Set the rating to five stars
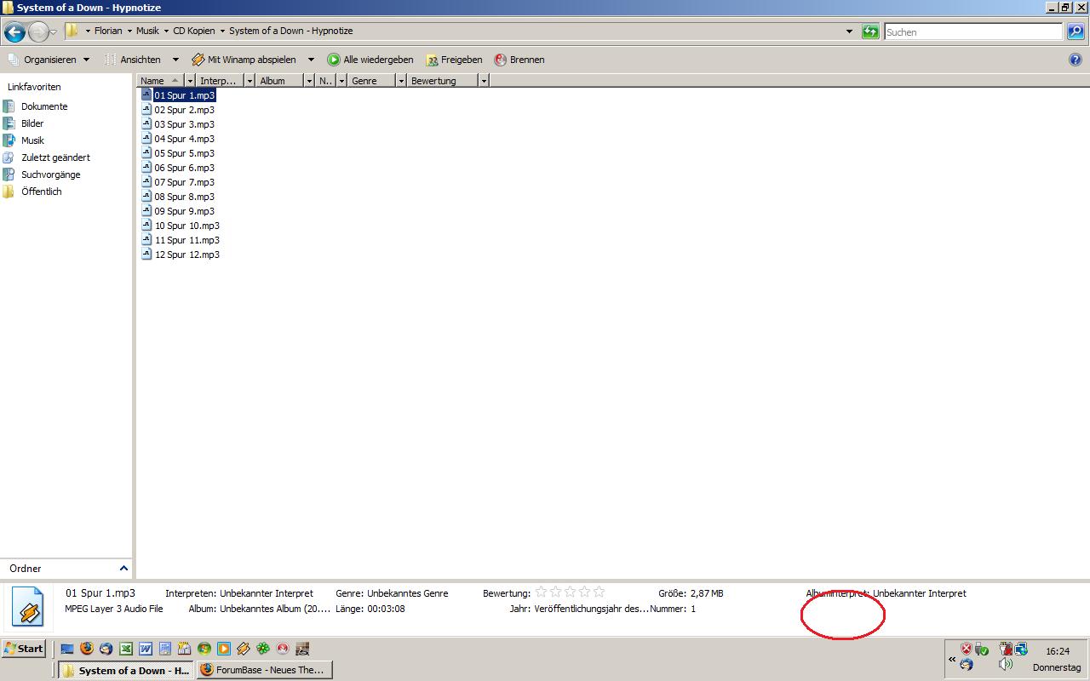This screenshot has width=1090, height=681. tap(599, 592)
